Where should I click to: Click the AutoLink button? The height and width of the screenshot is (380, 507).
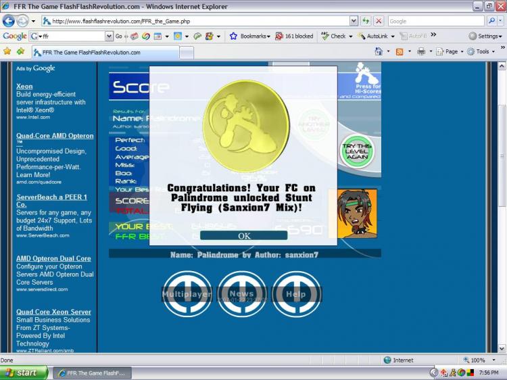click(372, 37)
